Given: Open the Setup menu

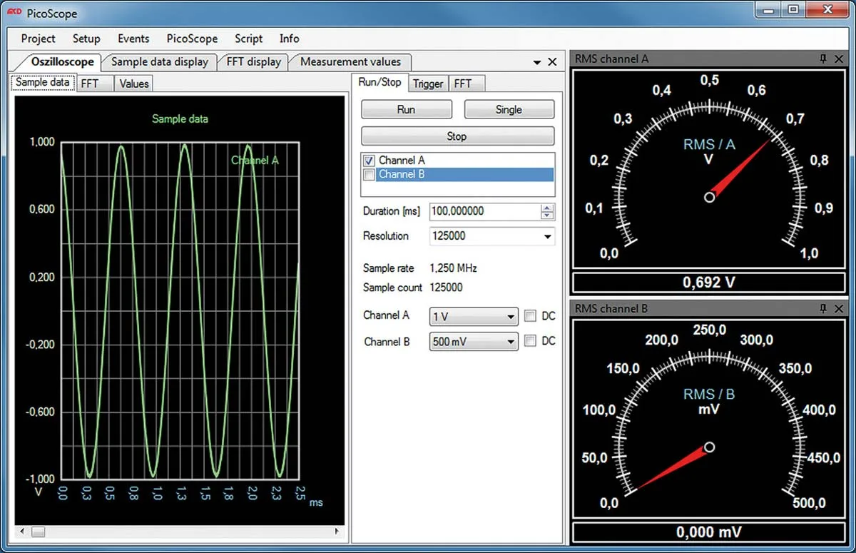Looking at the screenshot, I should [x=86, y=39].
